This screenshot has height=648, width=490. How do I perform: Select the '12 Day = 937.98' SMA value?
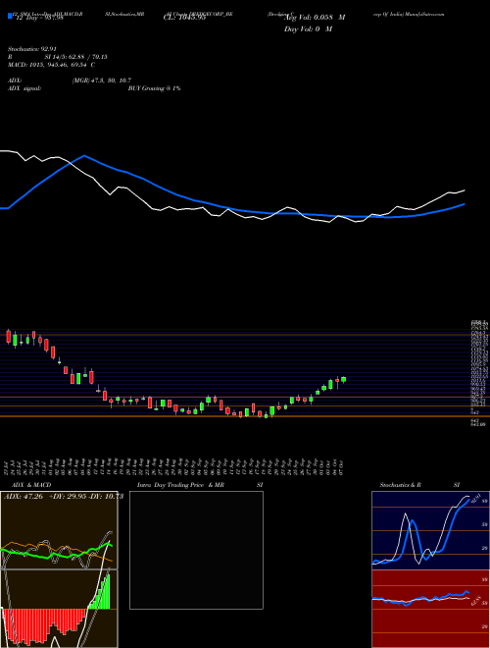click(x=38, y=17)
